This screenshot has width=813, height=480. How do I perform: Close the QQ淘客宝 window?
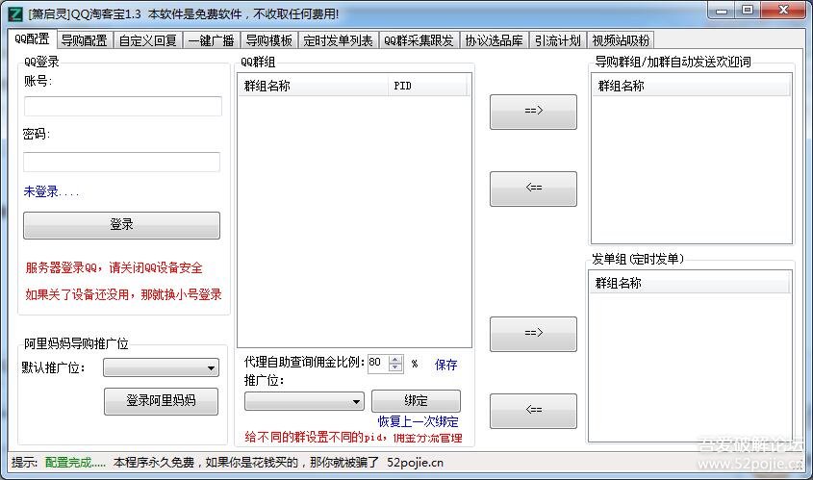point(783,10)
